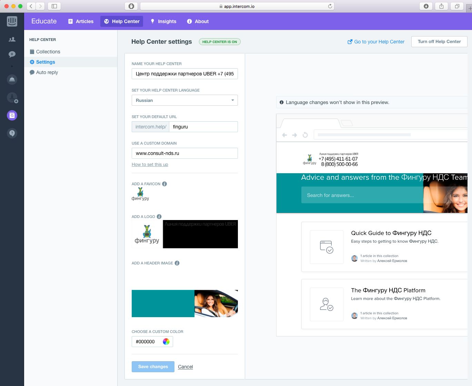Click the default URL field with finguru
The image size is (472, 386).
(203, 127)
